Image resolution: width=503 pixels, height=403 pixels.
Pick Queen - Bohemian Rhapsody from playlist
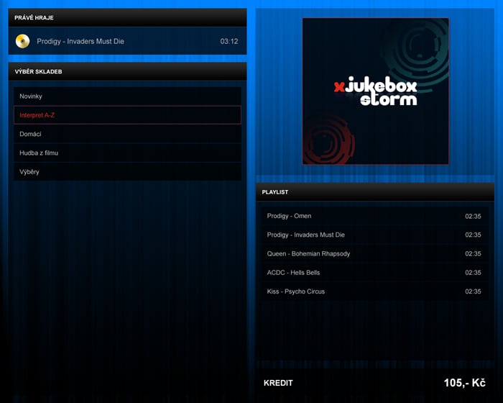tap(308, 254)
